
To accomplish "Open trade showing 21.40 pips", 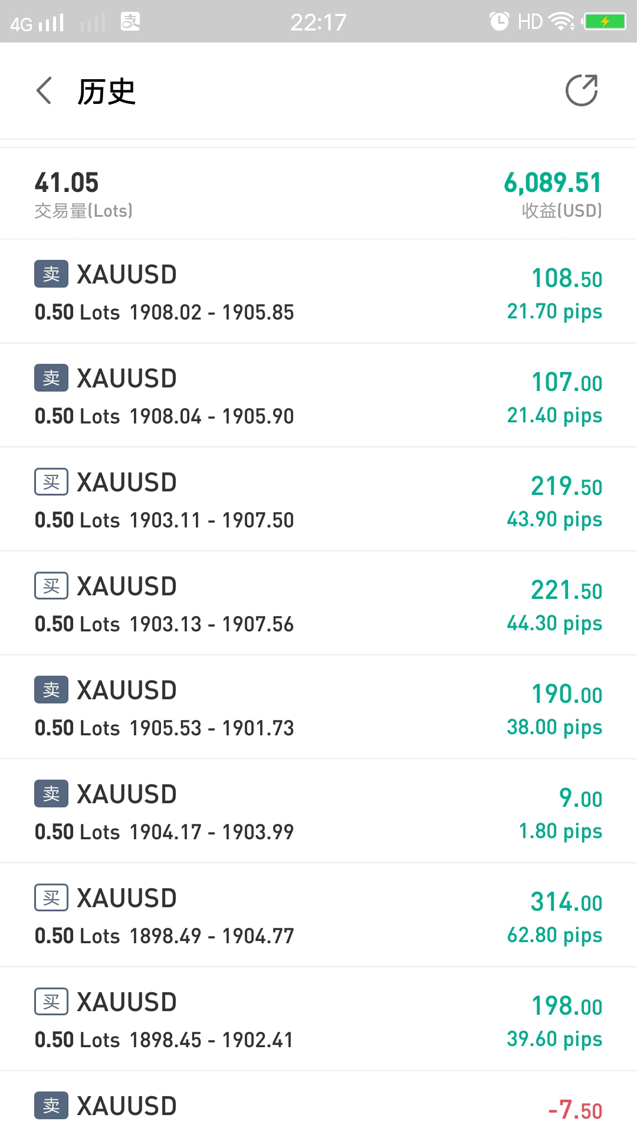I will pyautogui.click(x=318, y=396).
